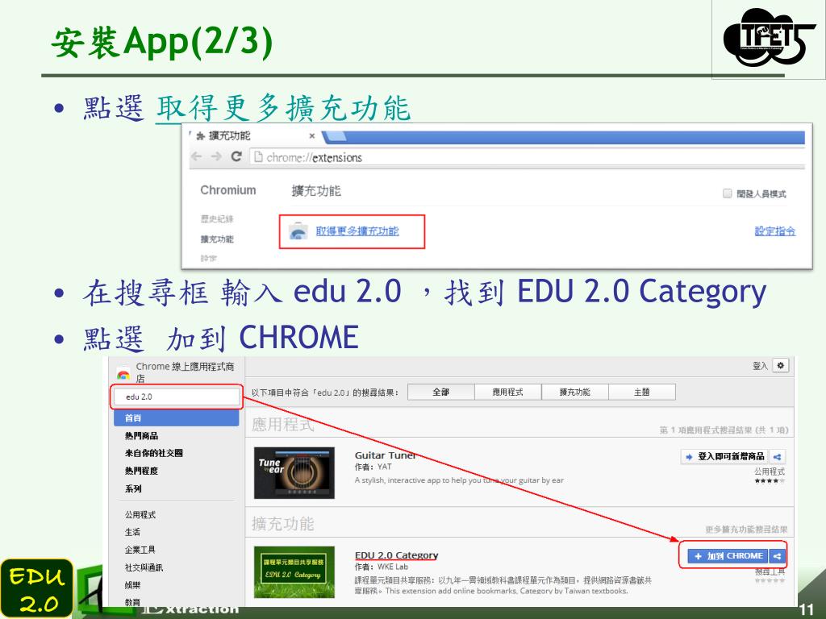Reload the chrome://extensions page
The image size is (826, 619).
236,156
